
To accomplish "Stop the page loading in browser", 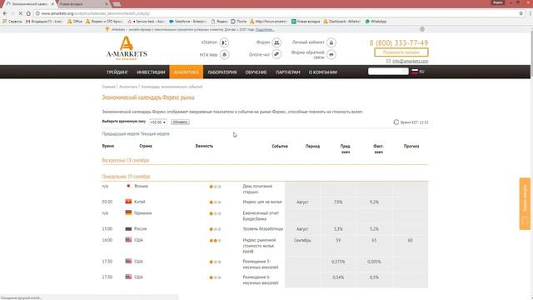I will (20, 13).
